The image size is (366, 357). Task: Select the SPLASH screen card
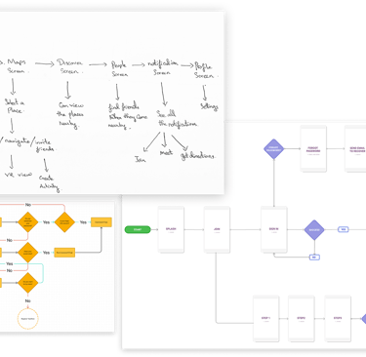click(171, 229)
